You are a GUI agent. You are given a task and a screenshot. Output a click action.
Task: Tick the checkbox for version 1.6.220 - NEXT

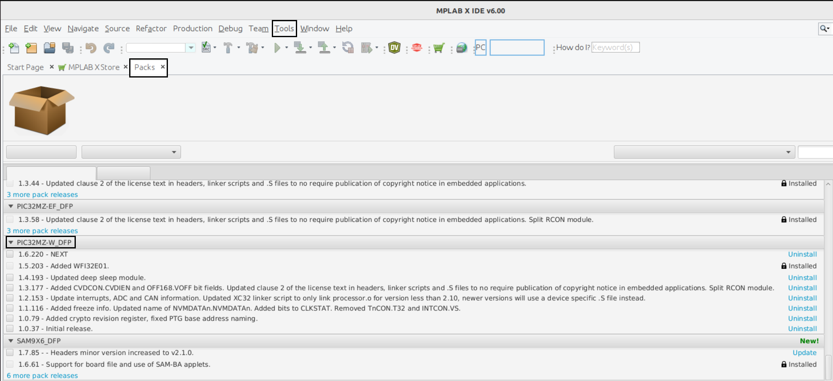[10, 254]
